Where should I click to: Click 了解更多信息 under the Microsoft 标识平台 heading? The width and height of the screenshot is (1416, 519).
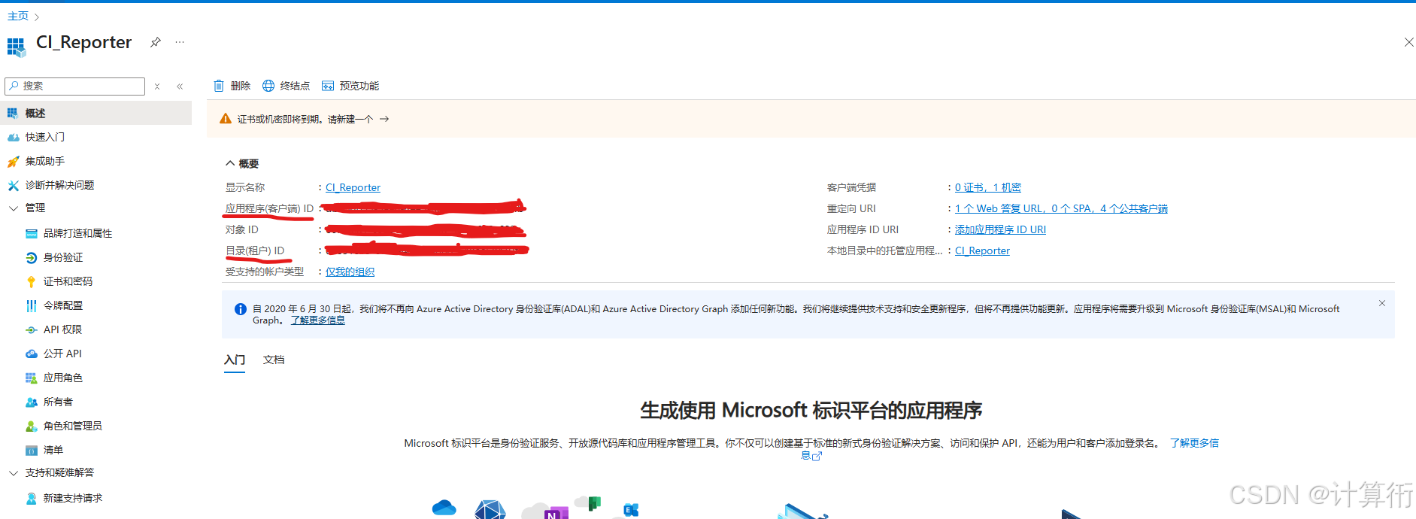click(x=1194, y=443)
